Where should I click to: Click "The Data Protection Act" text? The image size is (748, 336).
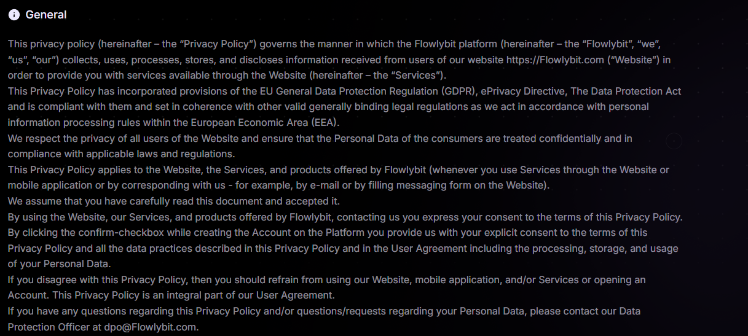(626, 91)
